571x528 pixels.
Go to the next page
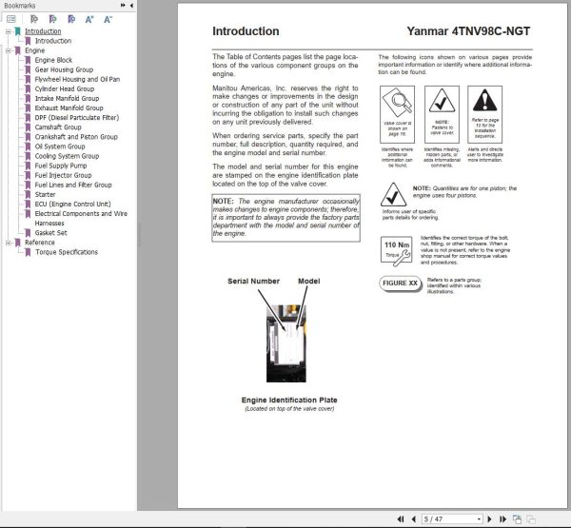[x=489, y=518]
